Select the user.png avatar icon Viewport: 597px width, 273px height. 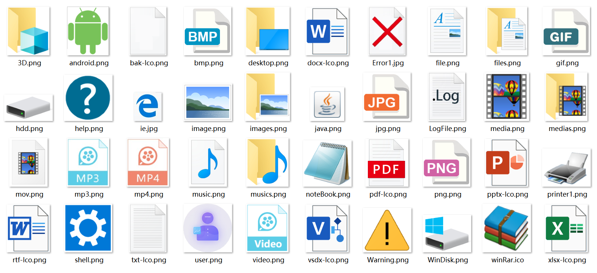coord(208,228)
